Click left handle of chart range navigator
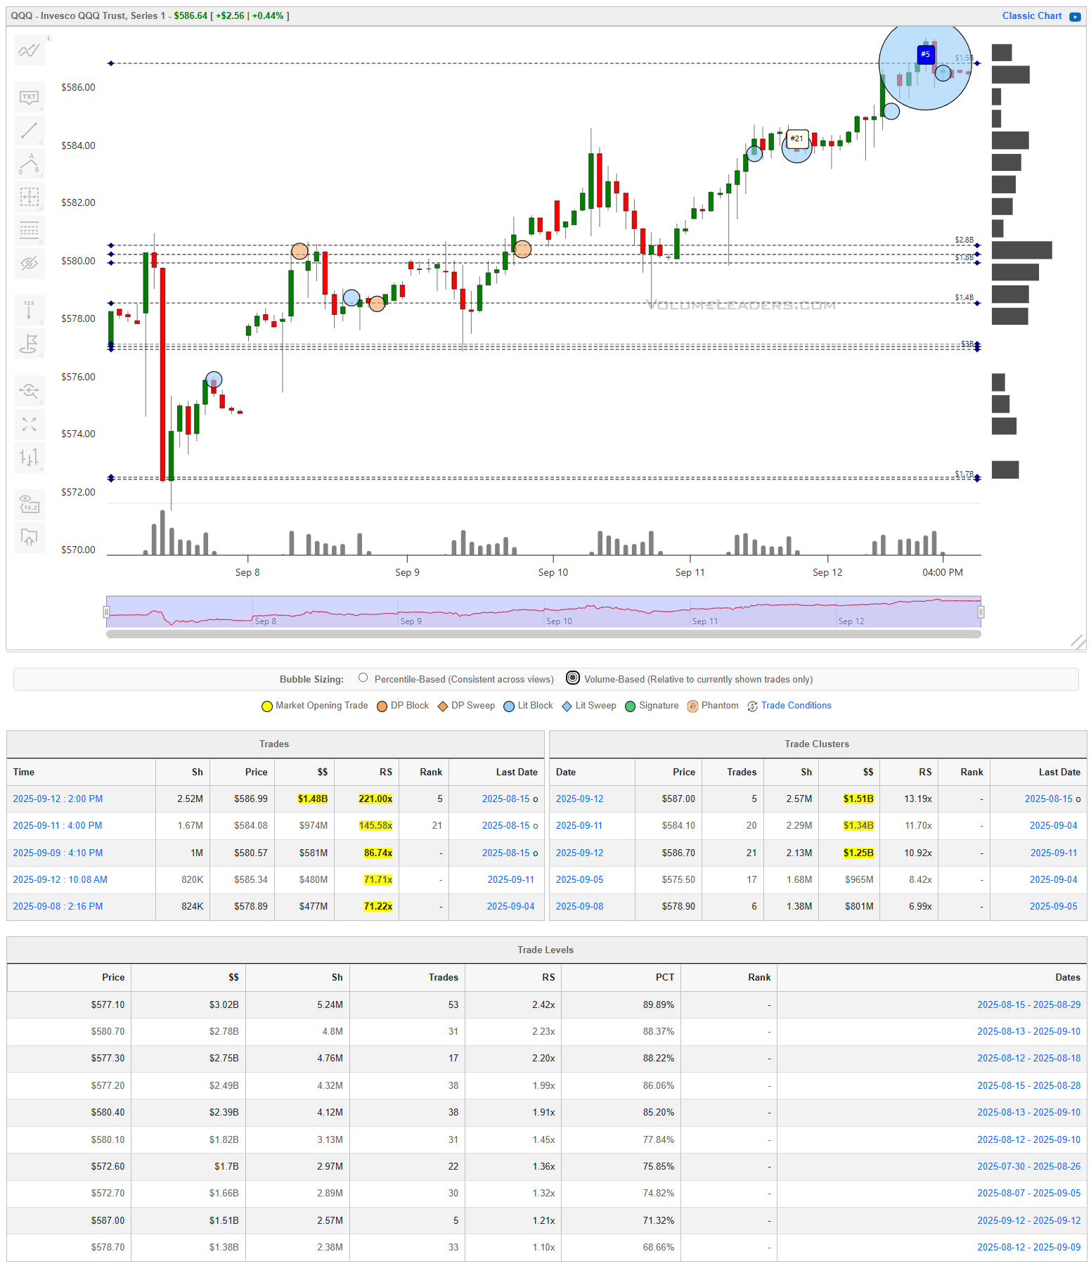 [x=107, y=612]
